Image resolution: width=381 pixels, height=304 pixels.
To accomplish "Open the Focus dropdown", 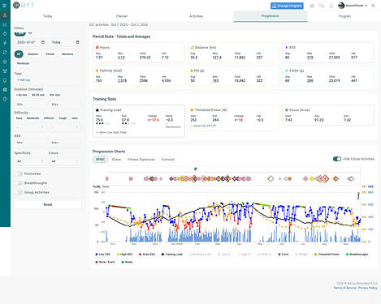I will click(64, 161).
